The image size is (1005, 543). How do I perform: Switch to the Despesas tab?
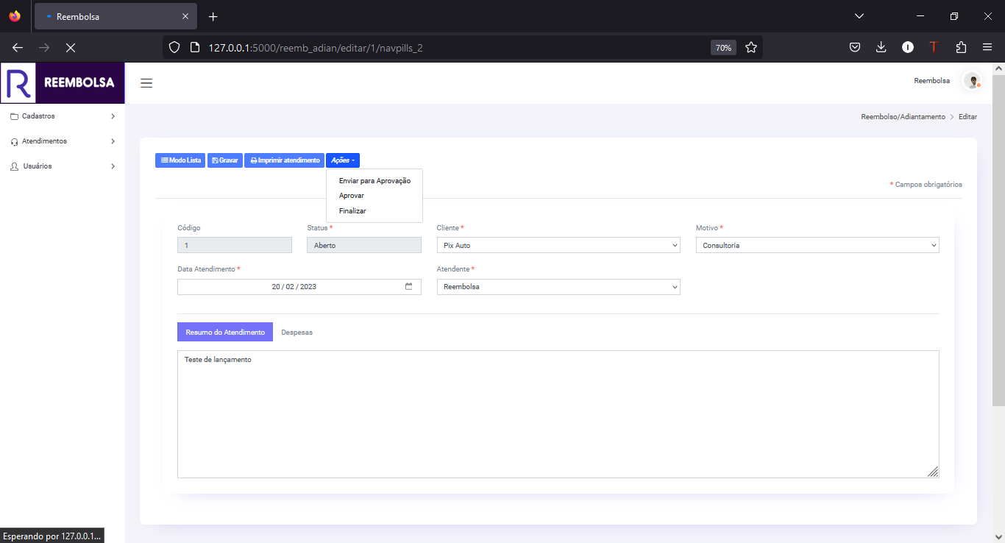[x=296, y=332]
